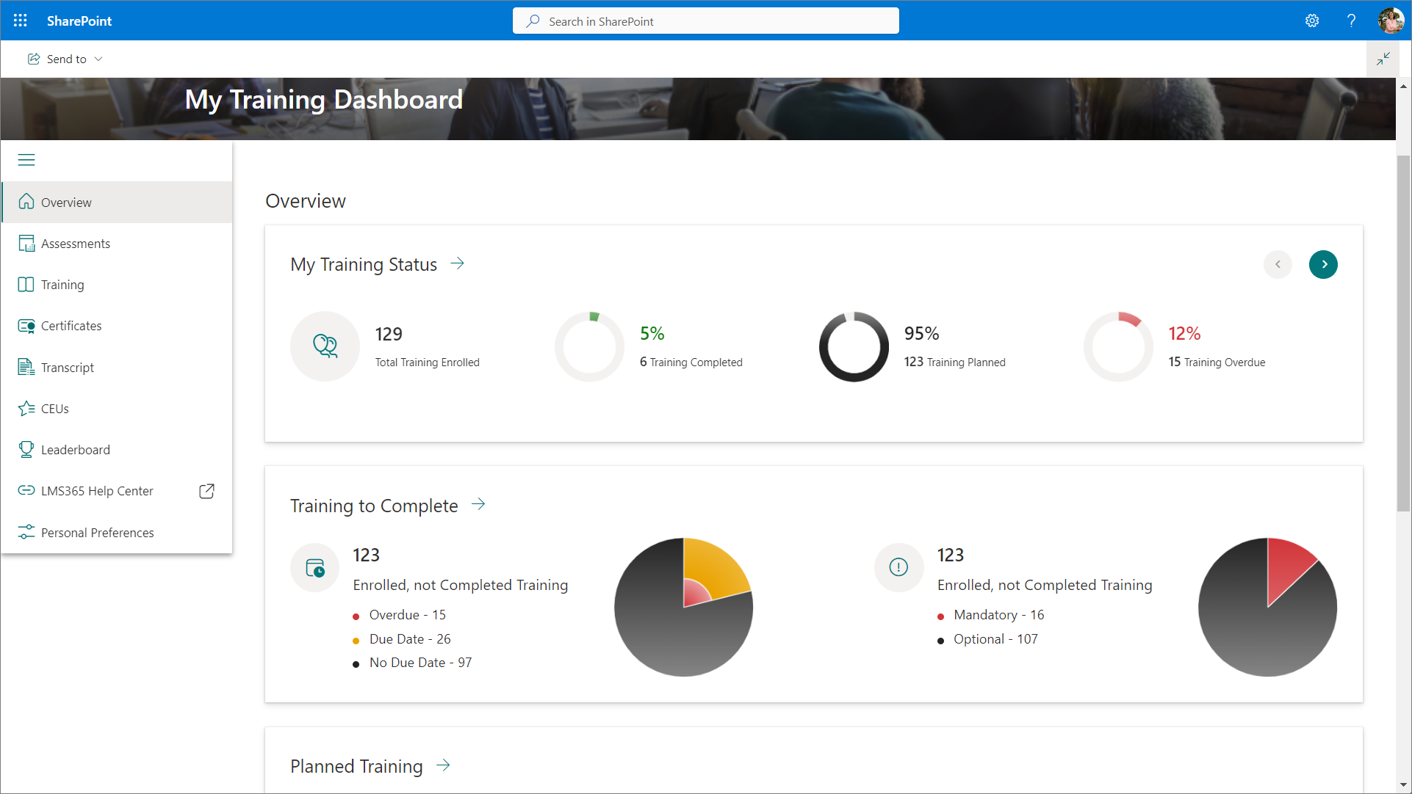Expand the Send to dropdown

pyautogui.click(x=65, y=59)
